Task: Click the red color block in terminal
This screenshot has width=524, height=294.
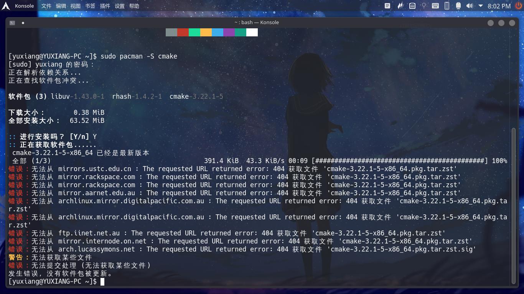Action: (x=183, y=32)
